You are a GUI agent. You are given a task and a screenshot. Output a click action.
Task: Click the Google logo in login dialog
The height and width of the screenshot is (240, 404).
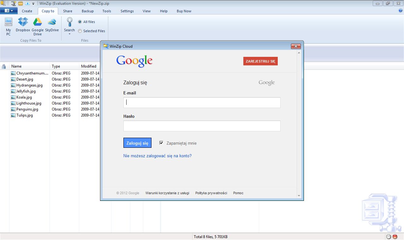(134, 61)
